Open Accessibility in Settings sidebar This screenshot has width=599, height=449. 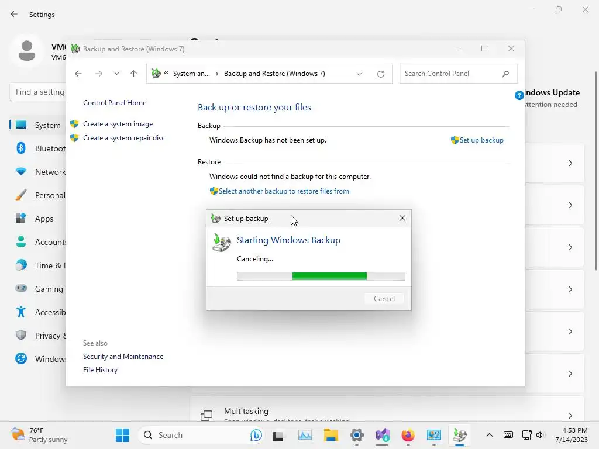(38, 312)
